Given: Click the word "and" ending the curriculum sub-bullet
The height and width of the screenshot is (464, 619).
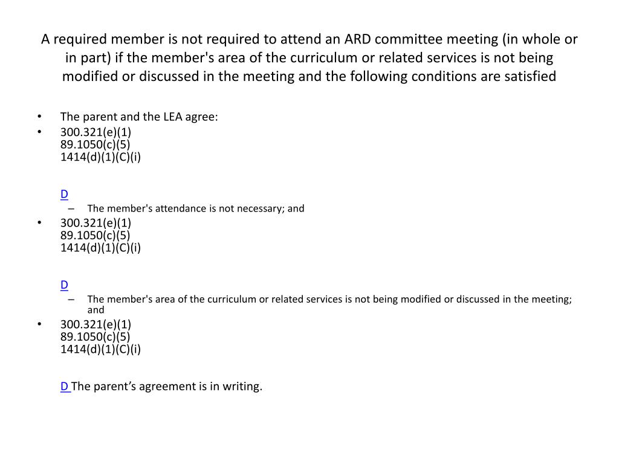Looking at the screenshot, I should pos(96,310).
